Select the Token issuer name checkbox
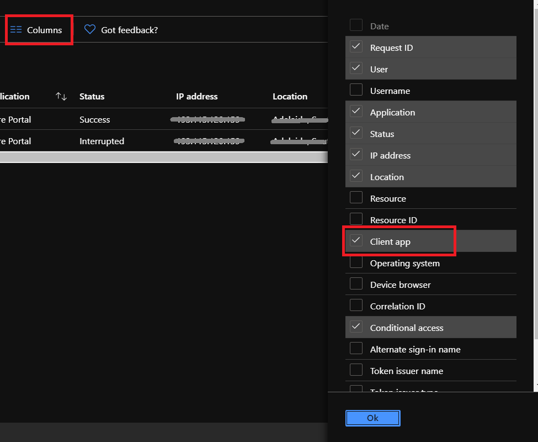Viewport: 538px width, 442px height. (x=356, y=370)
